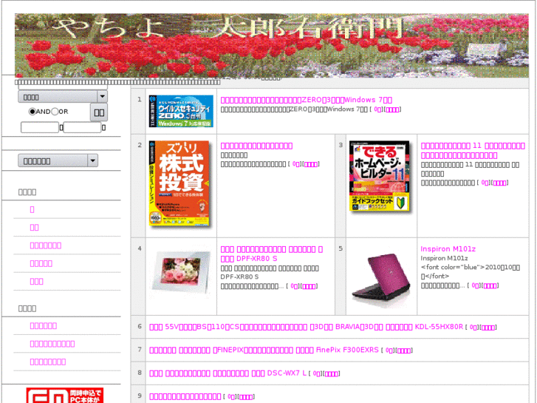Click the tulip garden header banner
This screenshot has width=537, height=403.
272,46
